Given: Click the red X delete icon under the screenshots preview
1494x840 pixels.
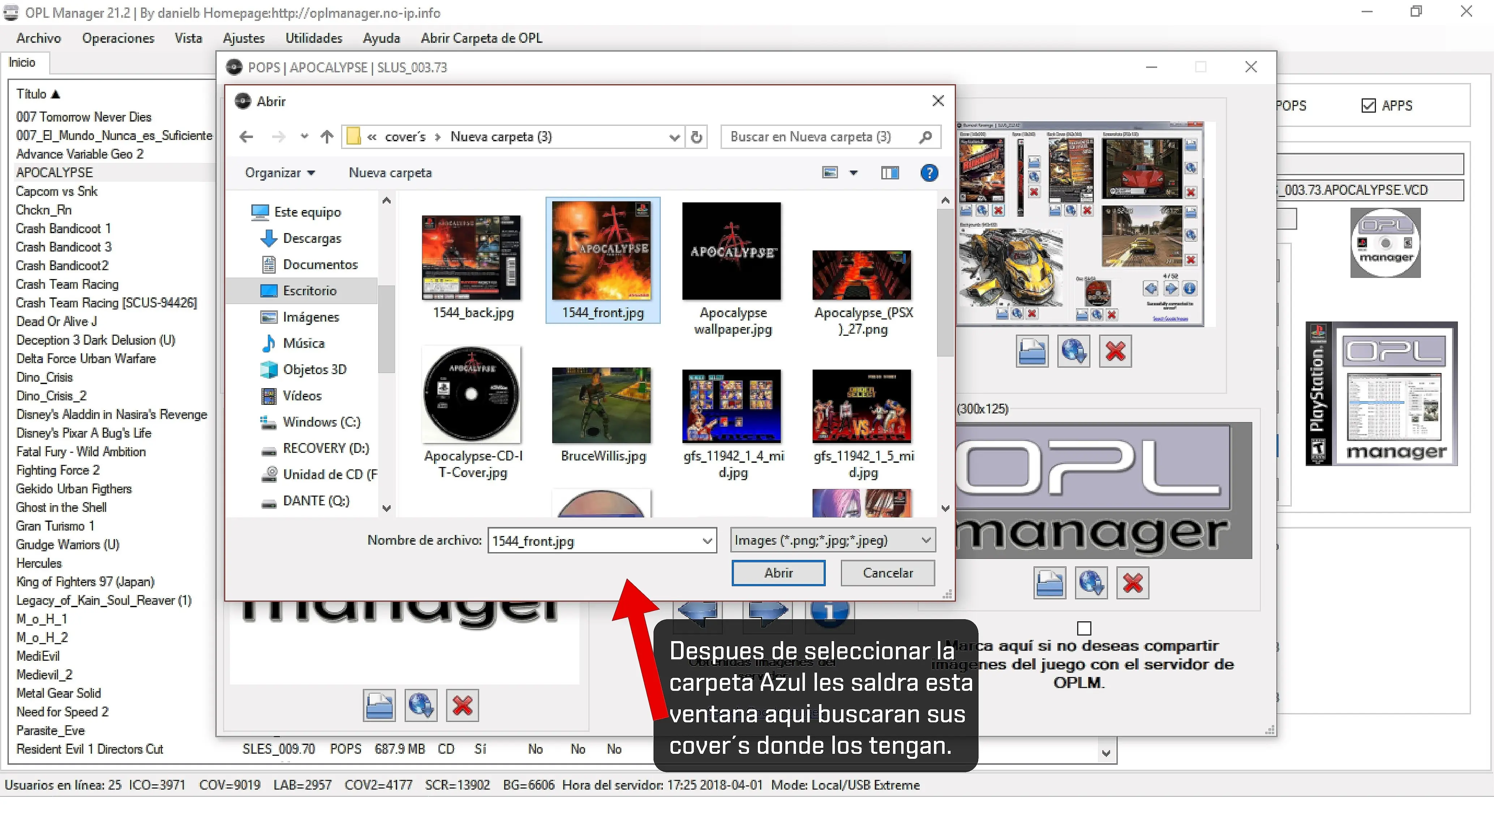Looking at the screenshot, I should click(x=1115, y=351).
